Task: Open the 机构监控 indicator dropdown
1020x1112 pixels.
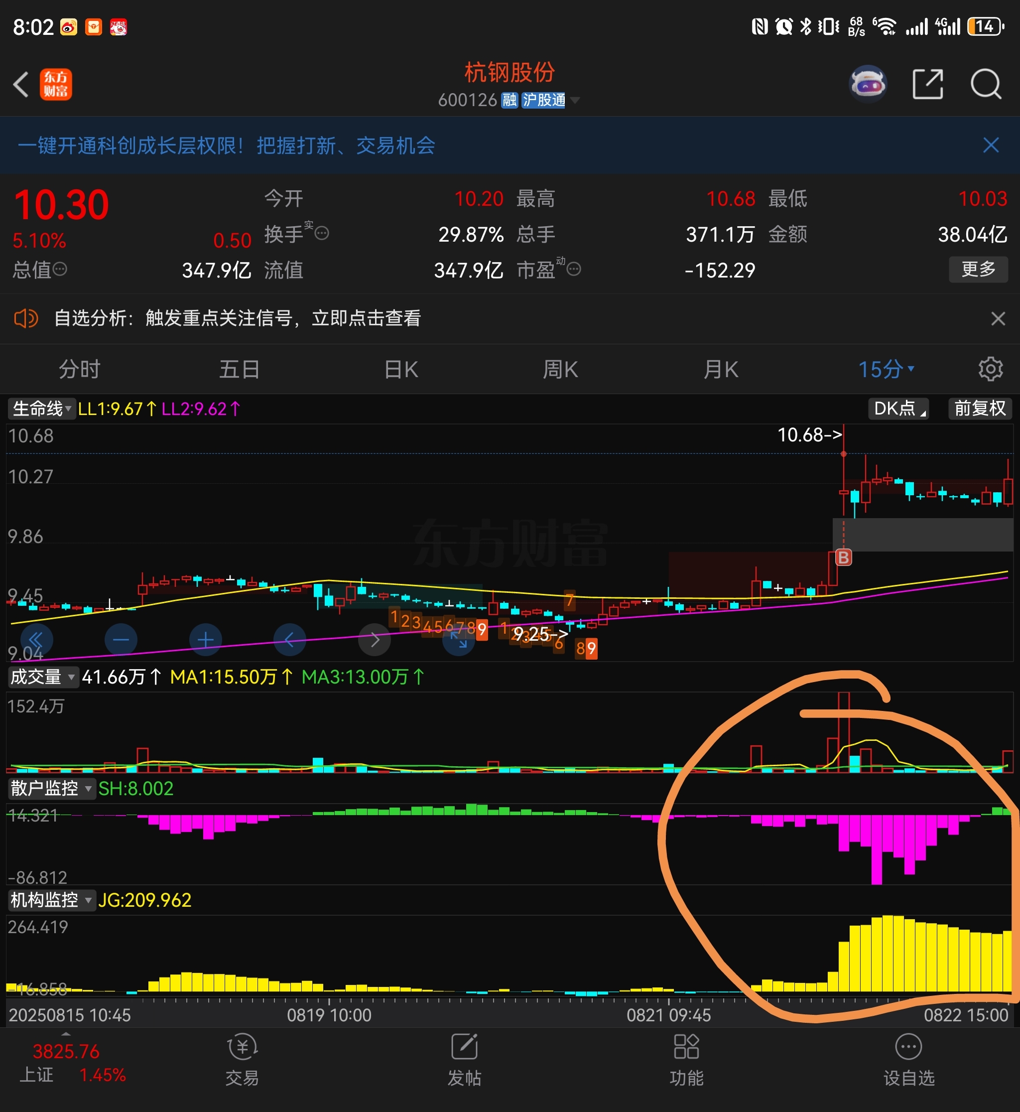Action: tap(51, 900)
